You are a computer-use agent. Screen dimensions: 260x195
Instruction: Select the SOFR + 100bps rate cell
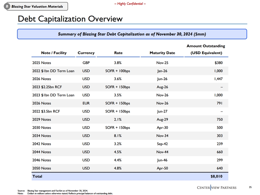coord(118,71)
